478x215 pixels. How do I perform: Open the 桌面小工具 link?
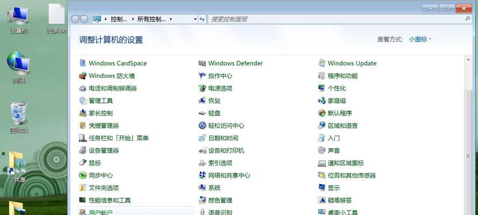(x=343, y=212)
